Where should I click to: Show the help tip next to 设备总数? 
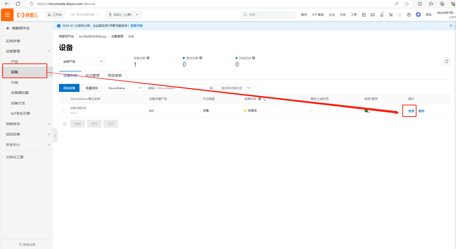click(148, 58)
